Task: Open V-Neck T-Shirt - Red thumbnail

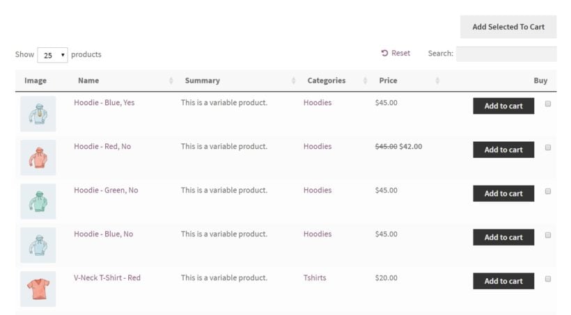Action: click(x=38, y=289)
